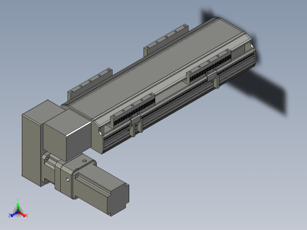Pick the sensor hanging below the near front bracket
Viewport: 307px width, 230px height.
(x=136, y=125)
